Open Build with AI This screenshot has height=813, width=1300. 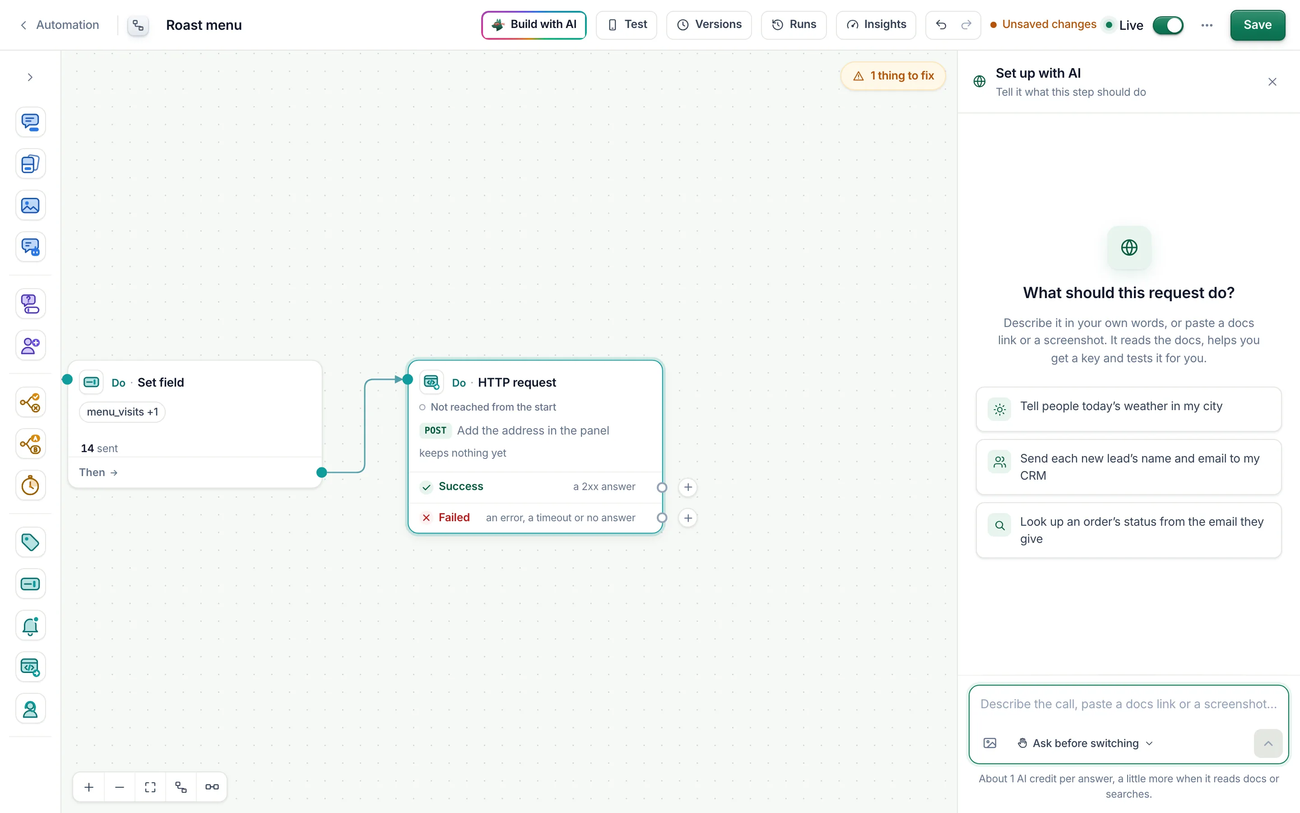click(x=534, y=25)
